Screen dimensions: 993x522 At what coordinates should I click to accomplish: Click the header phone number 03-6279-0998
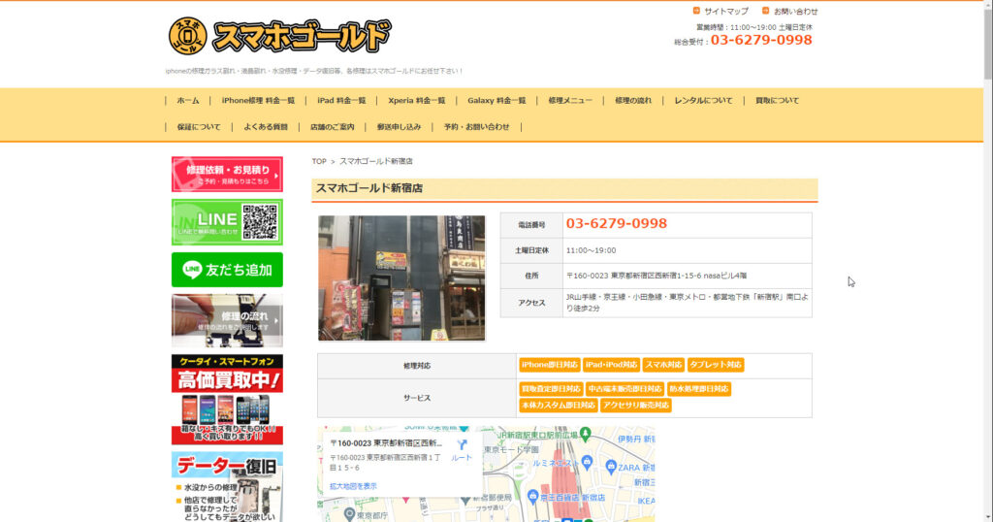[761, 40]
